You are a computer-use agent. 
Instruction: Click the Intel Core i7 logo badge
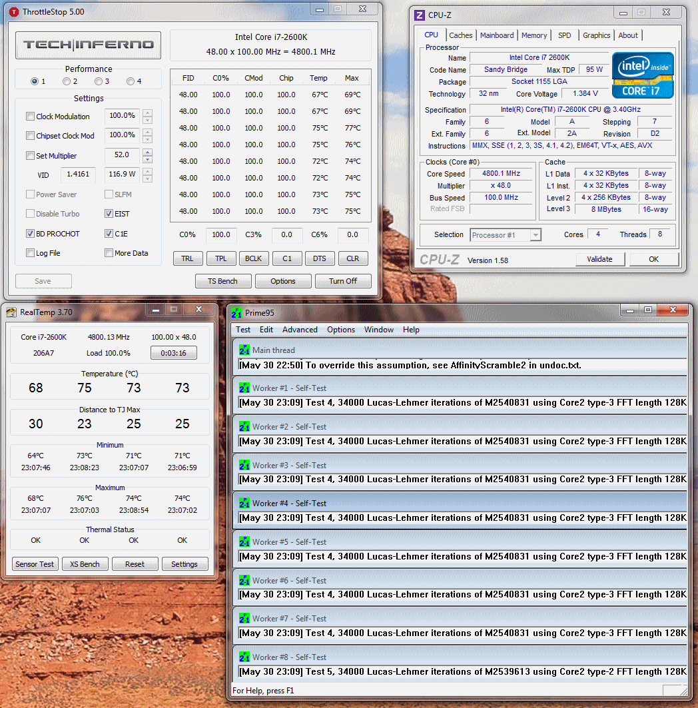point(643,75)
